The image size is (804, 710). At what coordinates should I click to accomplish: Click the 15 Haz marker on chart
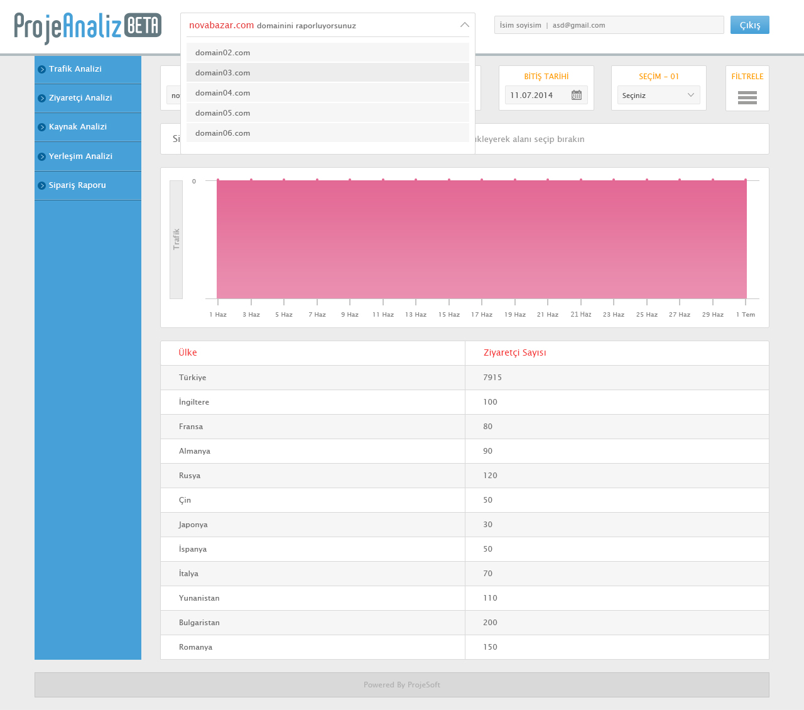click(x=449, y=180)
